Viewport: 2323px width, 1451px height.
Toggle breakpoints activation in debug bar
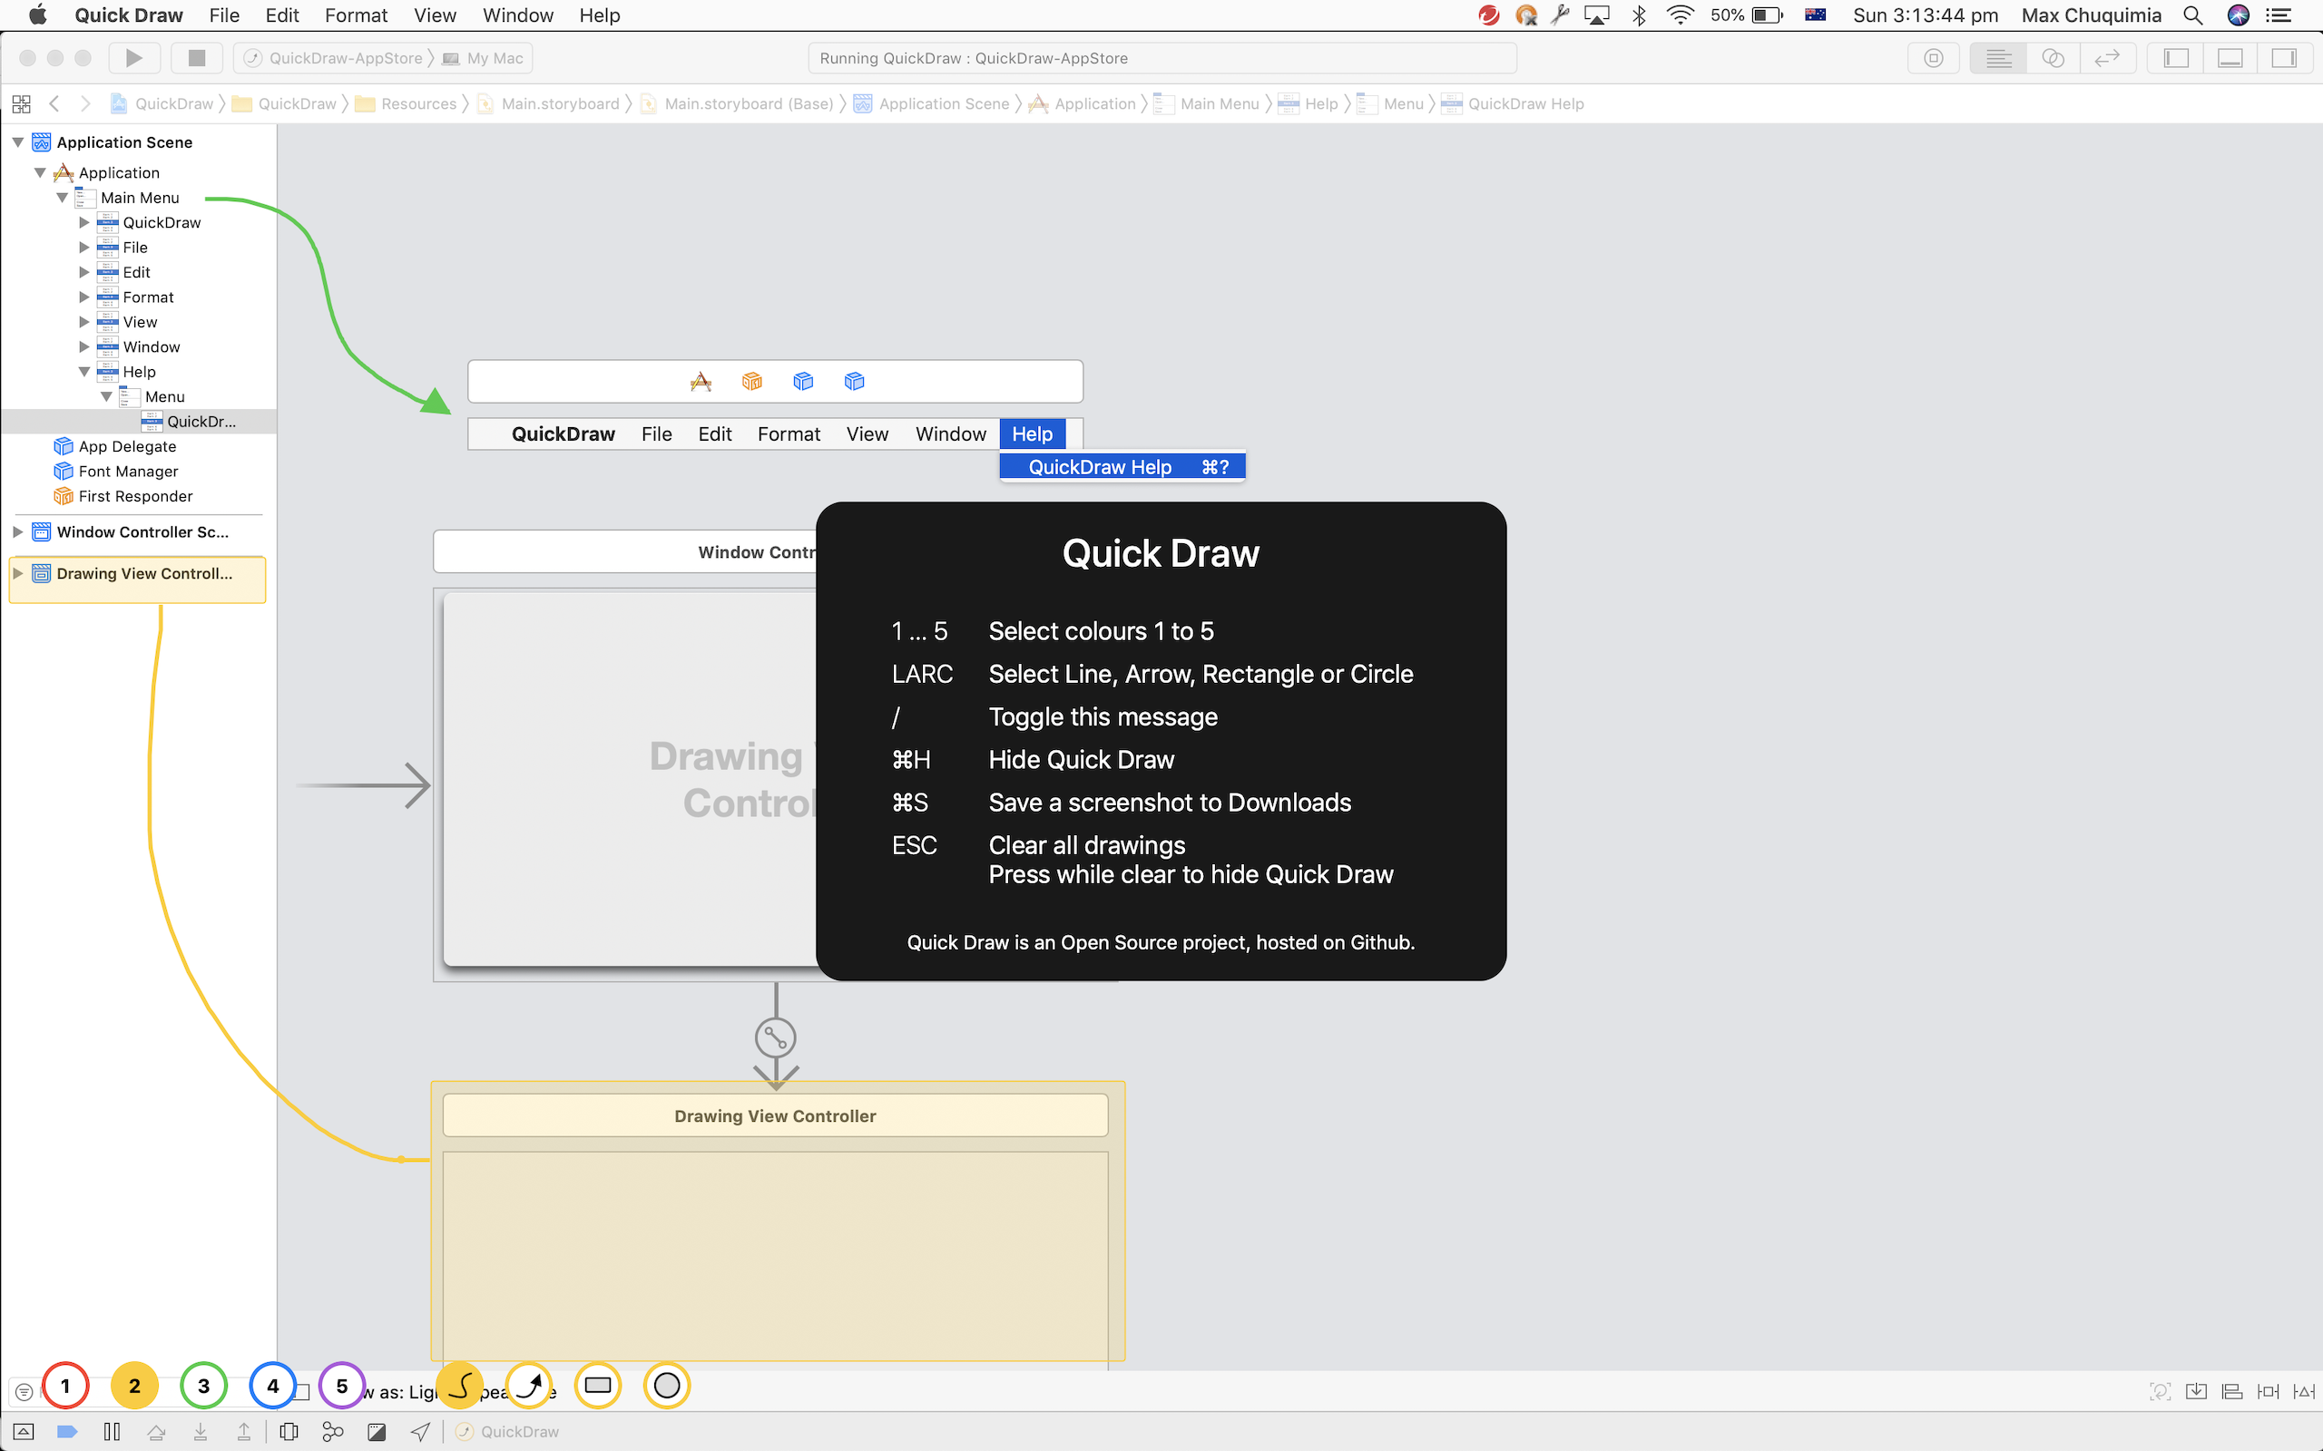[x=67, y=1432]
